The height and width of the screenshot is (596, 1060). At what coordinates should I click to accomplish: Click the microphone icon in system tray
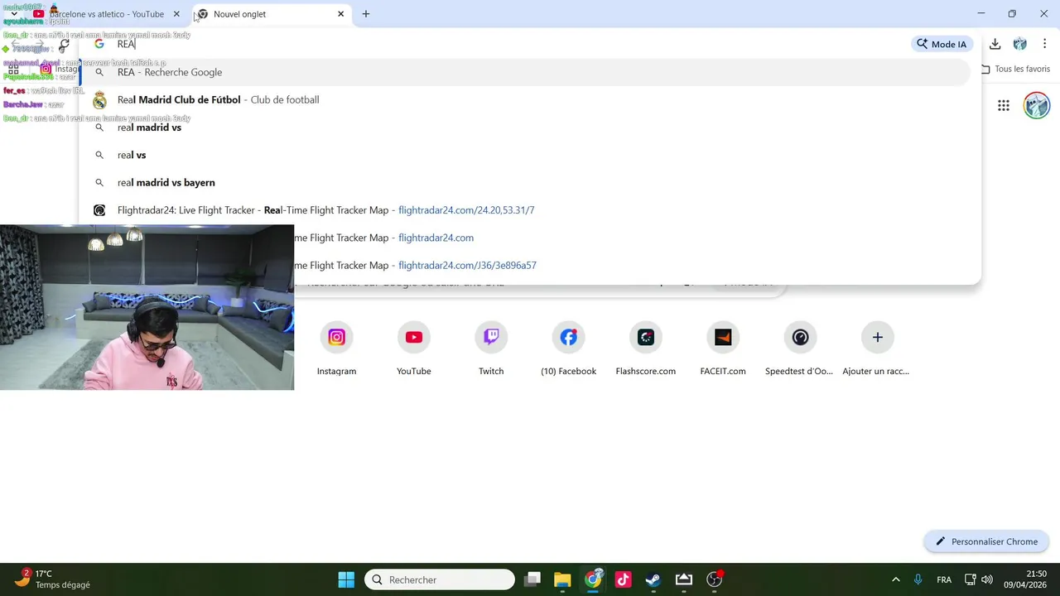(x=918, y=579)
